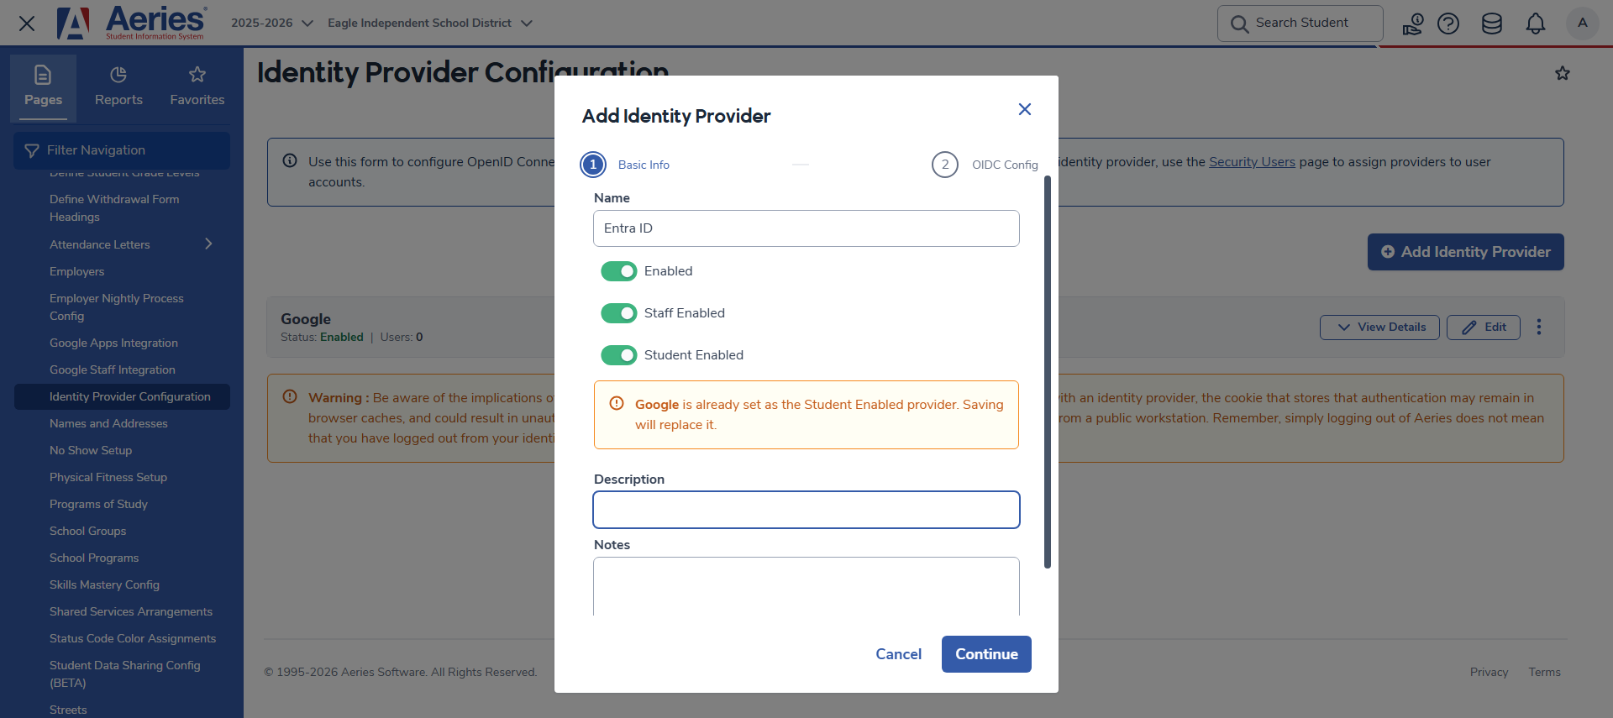Expand the Attendance Letters navigation item
The image size is (1613, 718).
point(208,244)
